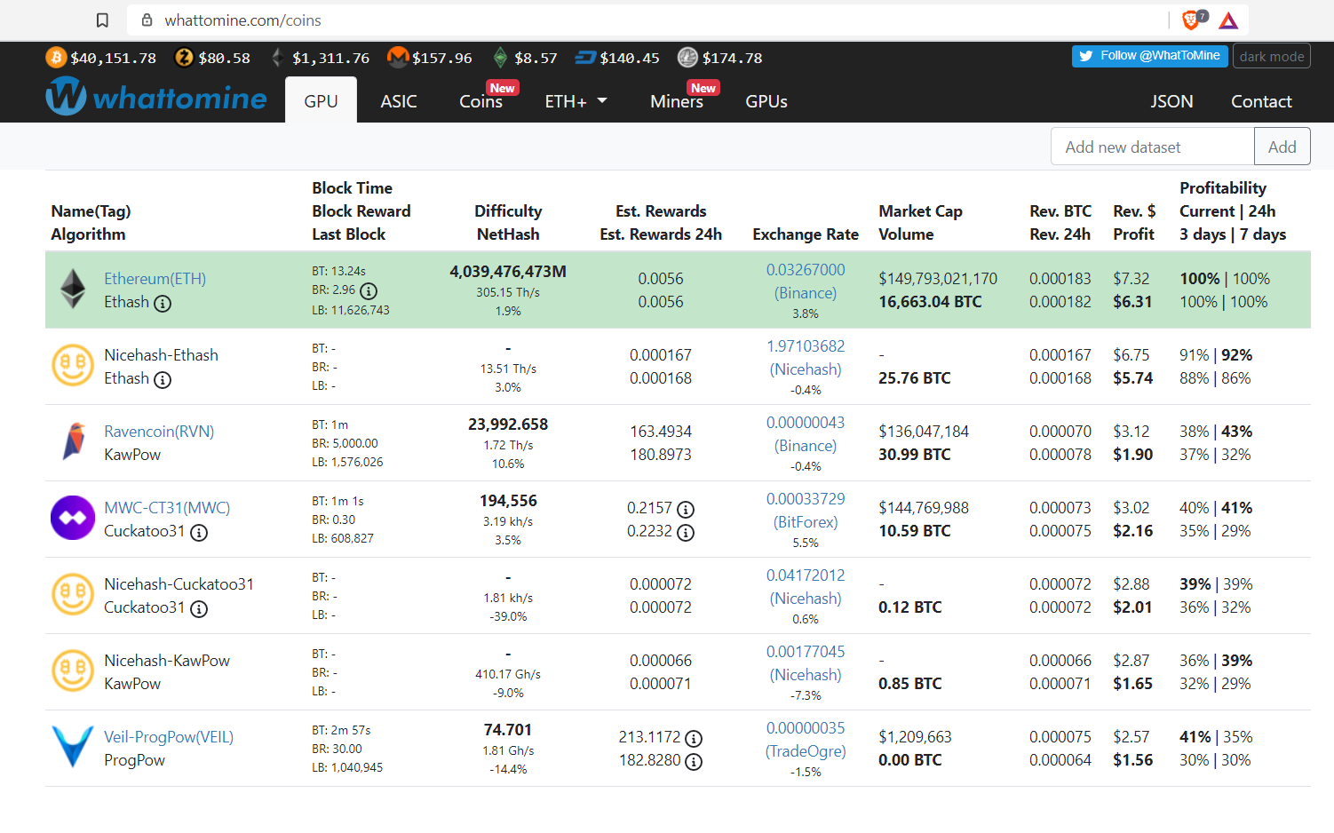Viewport: 1334px width, 833px height.
Task: Click info icon beside Veil reward 213.1172
Action: pos(694,739)
